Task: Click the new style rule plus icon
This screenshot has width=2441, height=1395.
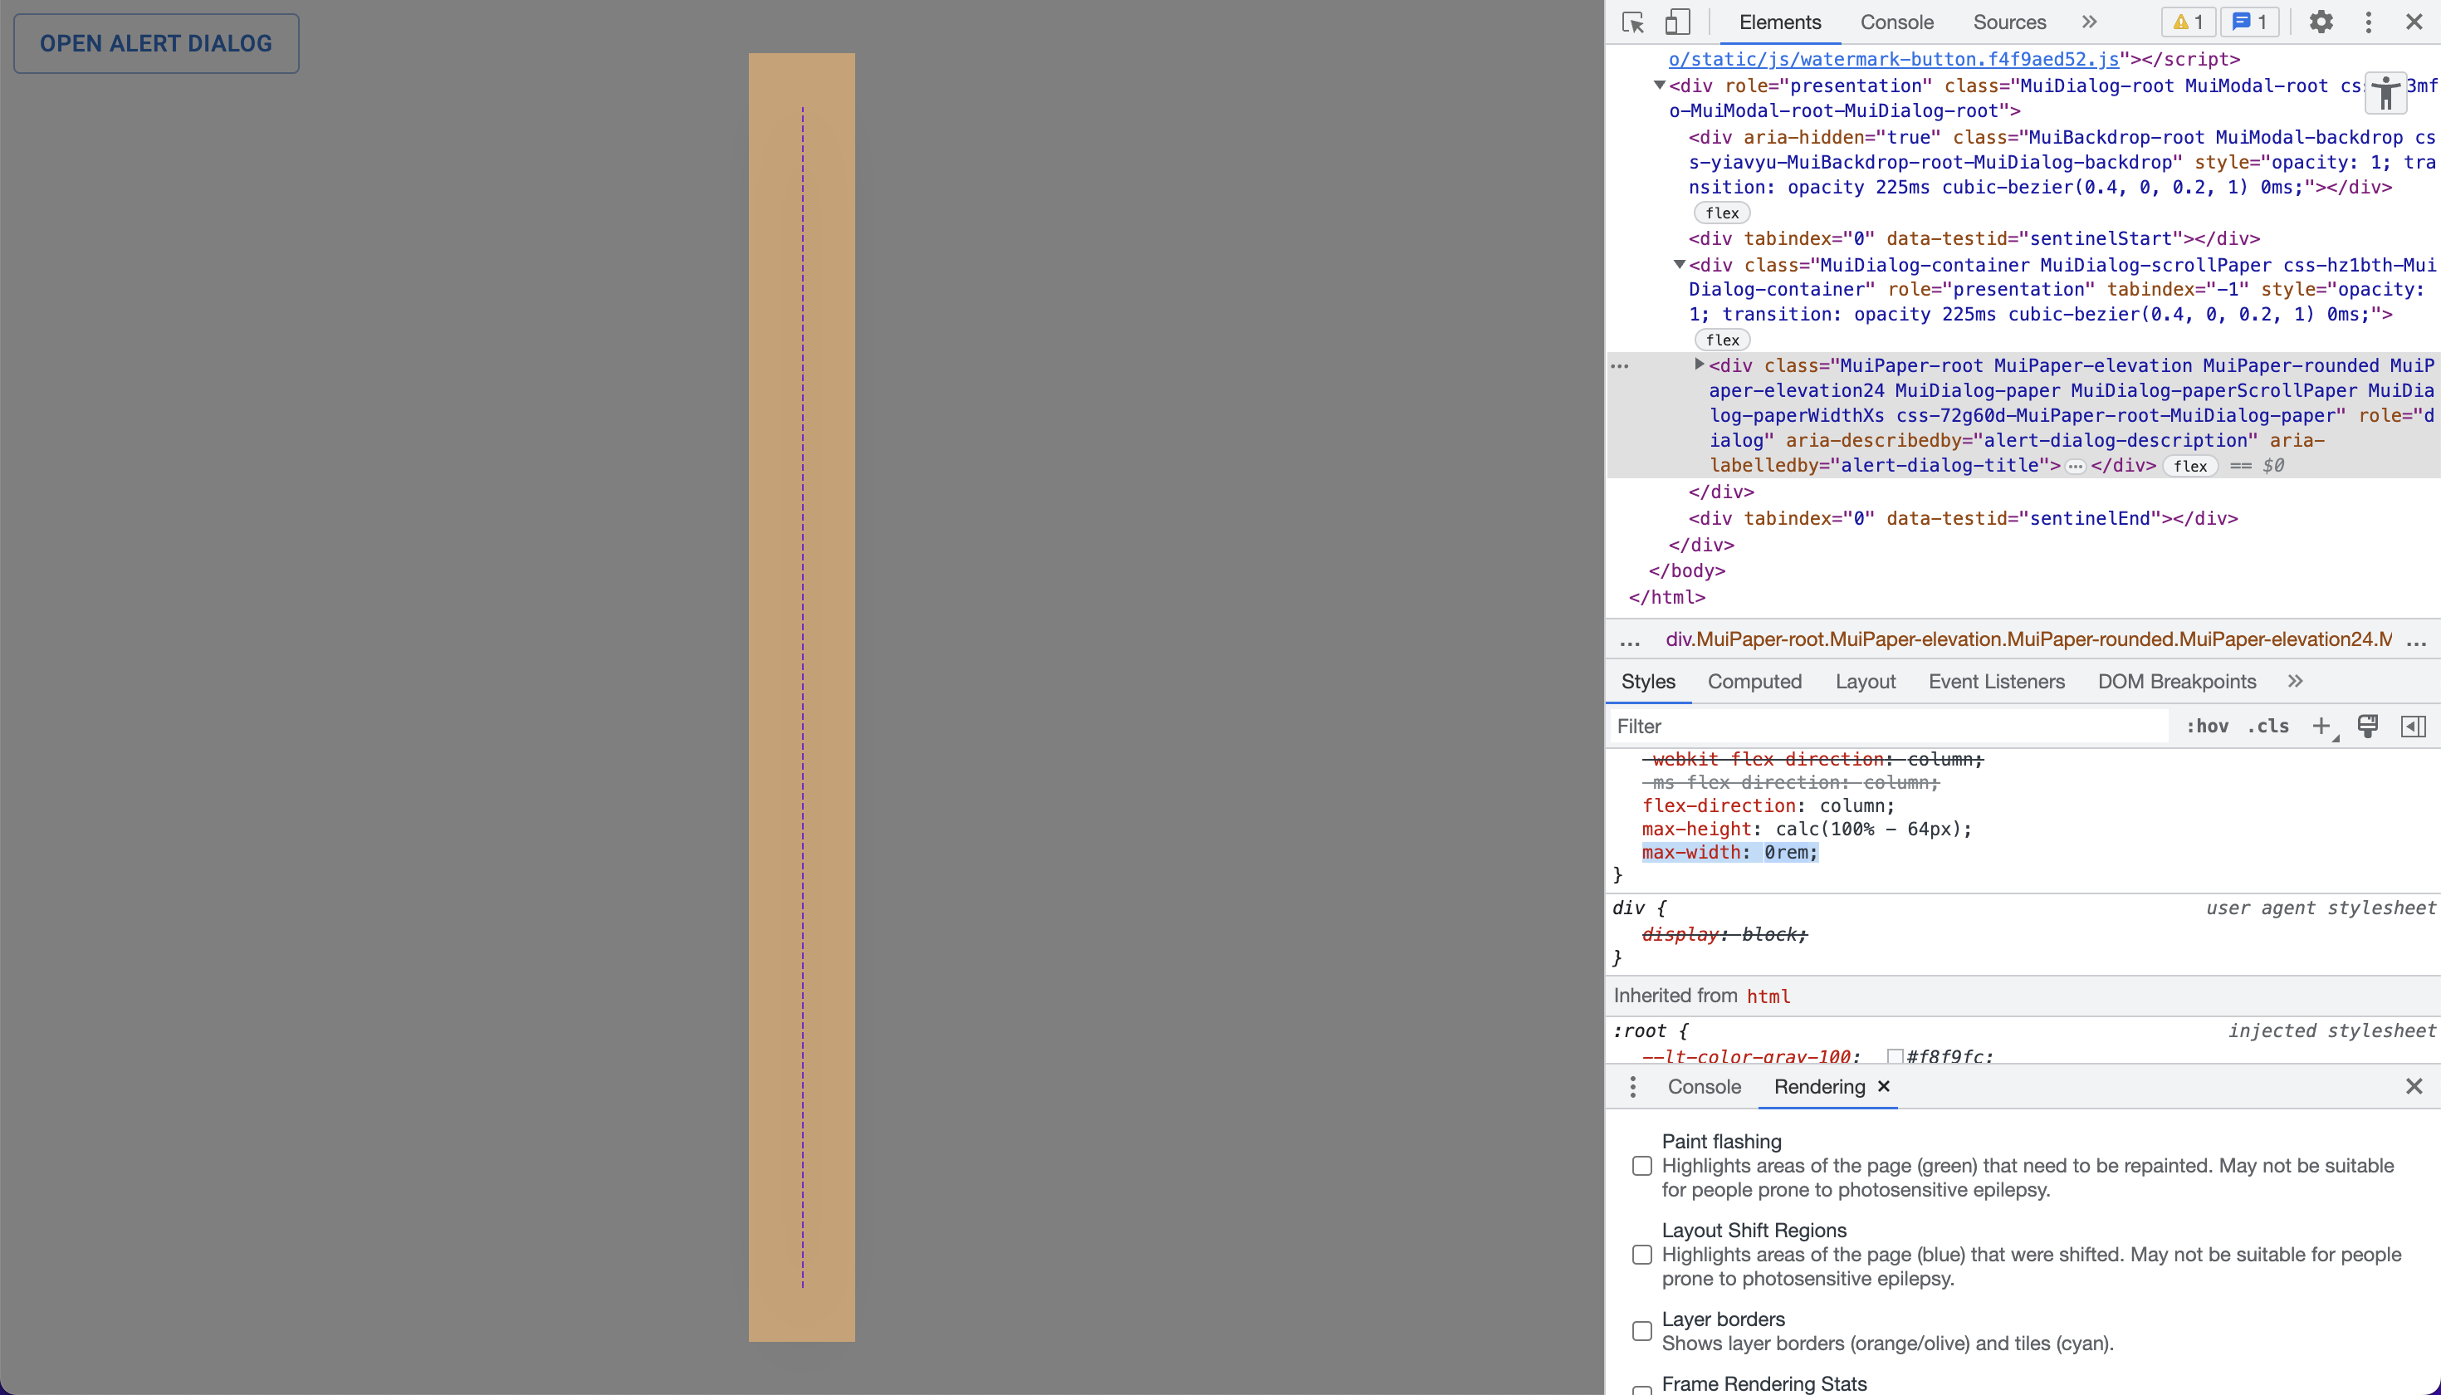Action: pyautogui.click(x=2322, y=725)
